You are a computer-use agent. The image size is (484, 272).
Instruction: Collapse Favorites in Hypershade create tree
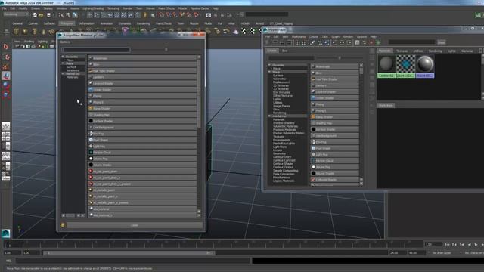269,65
